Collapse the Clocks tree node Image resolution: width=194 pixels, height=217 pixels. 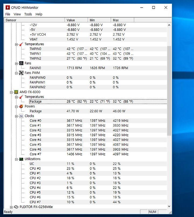(x=16, y=116)
